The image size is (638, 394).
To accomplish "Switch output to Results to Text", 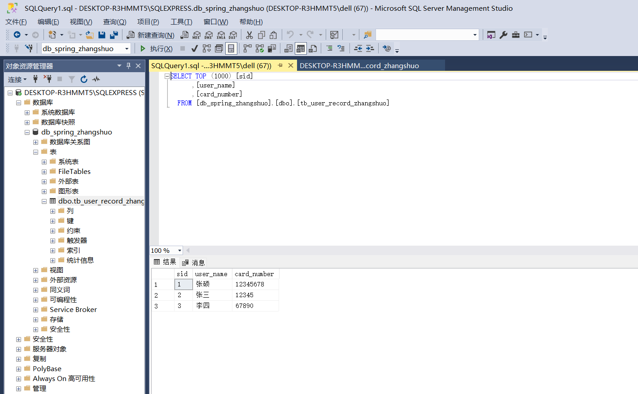I will pos(288,48).
